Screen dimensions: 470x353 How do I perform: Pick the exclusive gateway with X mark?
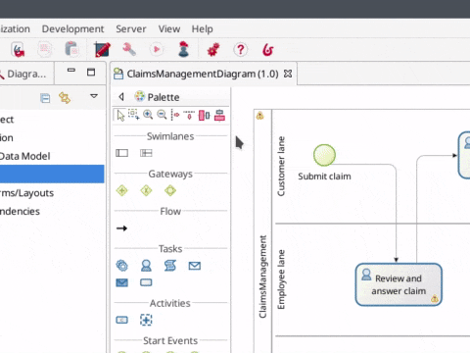(x=146, y=190)
